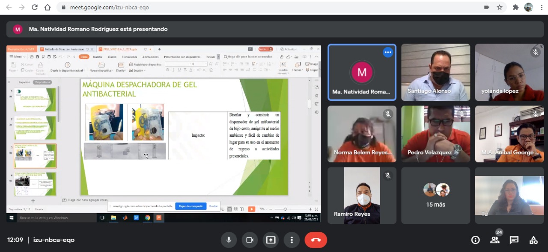The height and width of the screenshot is (252, 548).
Task: Show the participants list with 24 badge
Action: [x=495, y=240]
